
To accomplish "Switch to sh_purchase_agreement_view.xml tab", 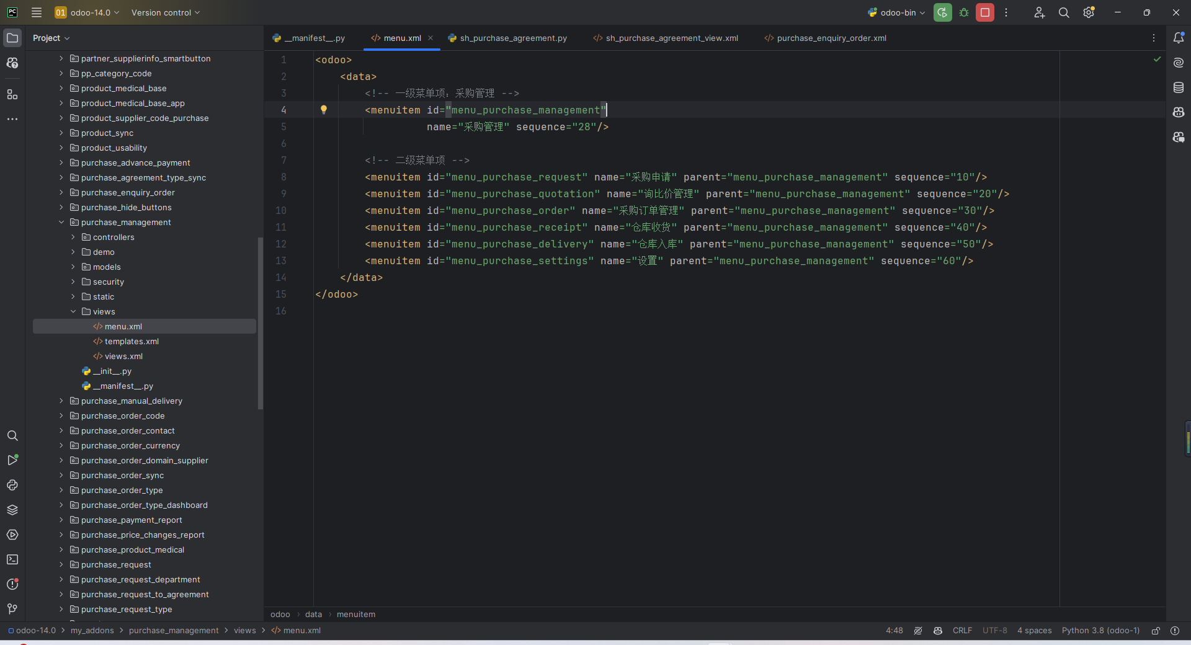I will (666, 38).
